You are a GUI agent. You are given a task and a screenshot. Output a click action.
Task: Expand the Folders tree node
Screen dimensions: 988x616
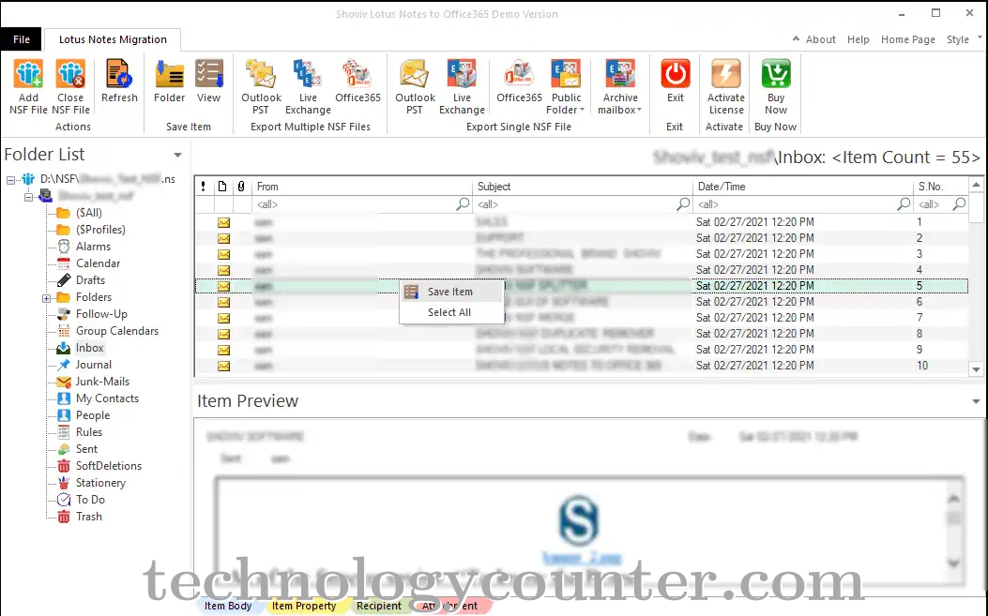(x=47, y=298)
